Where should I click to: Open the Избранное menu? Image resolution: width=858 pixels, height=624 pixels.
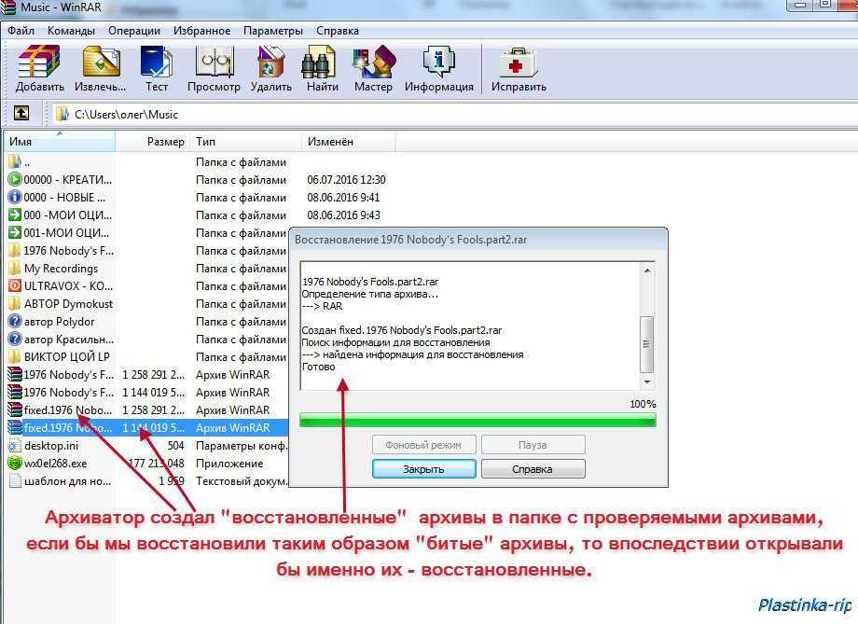tap(202, 31)
